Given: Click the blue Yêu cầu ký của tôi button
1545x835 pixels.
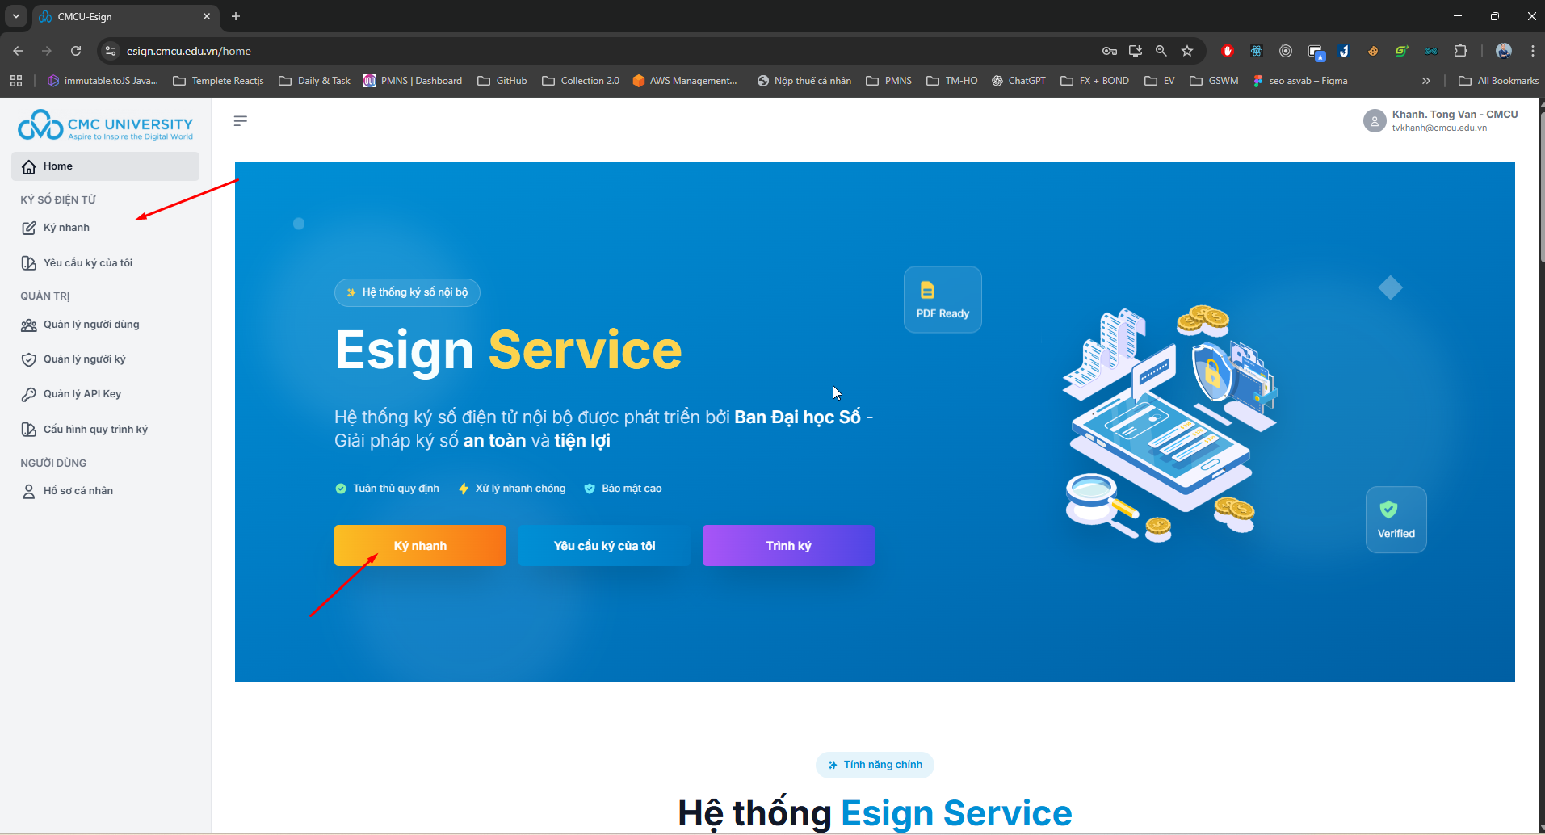Looking at the screenshot, I should (604, 546).
